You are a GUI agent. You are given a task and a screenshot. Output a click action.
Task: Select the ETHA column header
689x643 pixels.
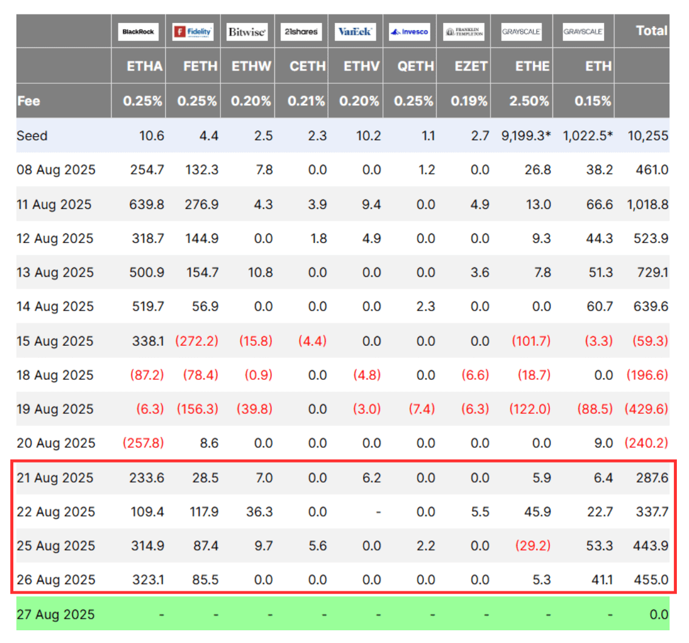pyautogui.click(x=146, y=66)
